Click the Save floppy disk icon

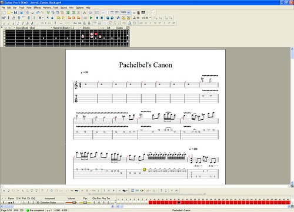15,12
